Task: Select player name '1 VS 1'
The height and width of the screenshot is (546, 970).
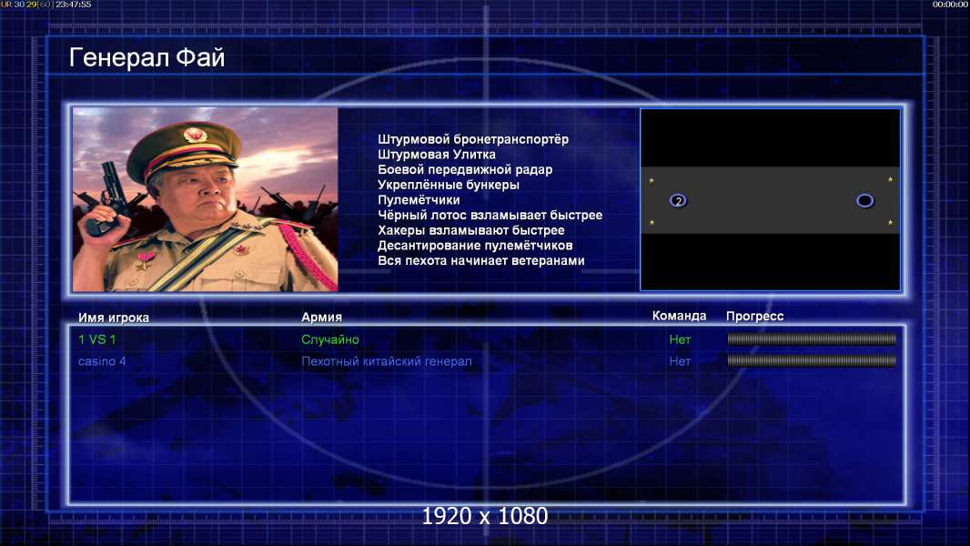Action: tap(97, 339)
